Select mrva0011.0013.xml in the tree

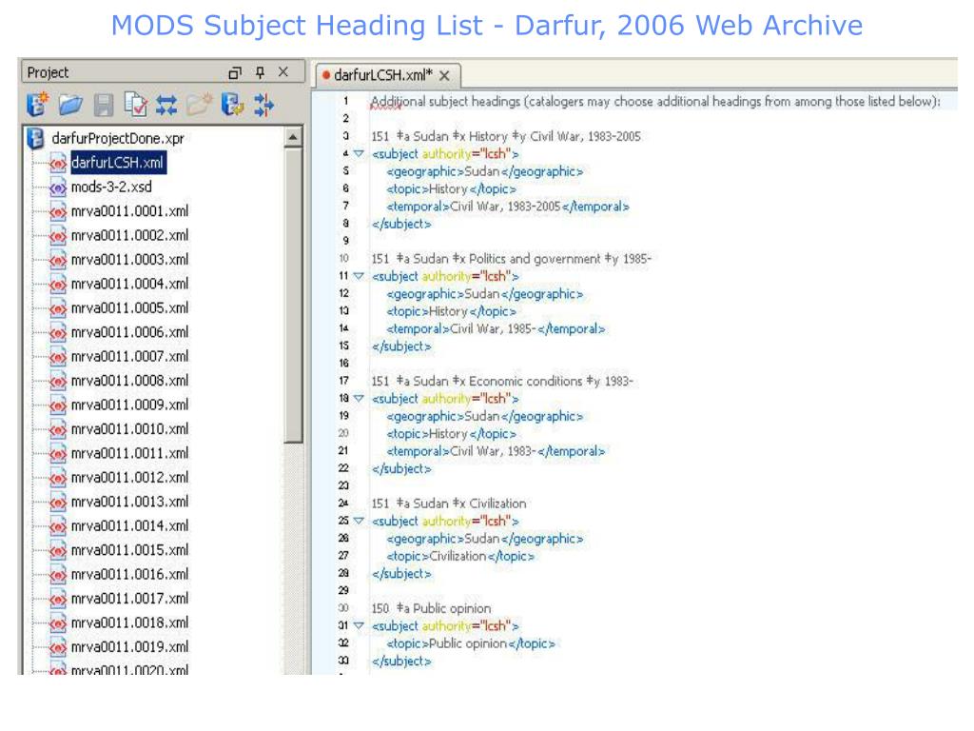click(x=129, y=502)
